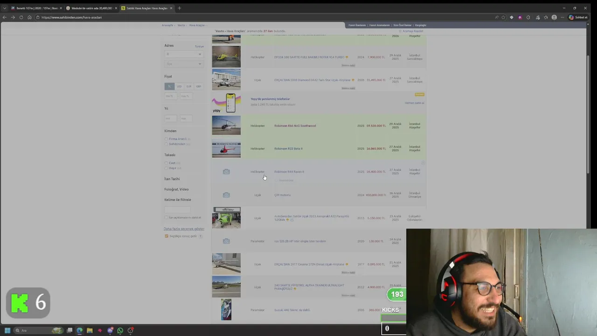The height and width of the screenshot is (336, 597).
Task: Close the Benetti 107m tab
Action: tap(61, 8)
